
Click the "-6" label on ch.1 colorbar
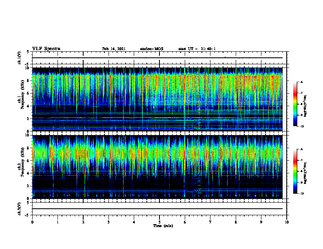(x=301, y=82)
